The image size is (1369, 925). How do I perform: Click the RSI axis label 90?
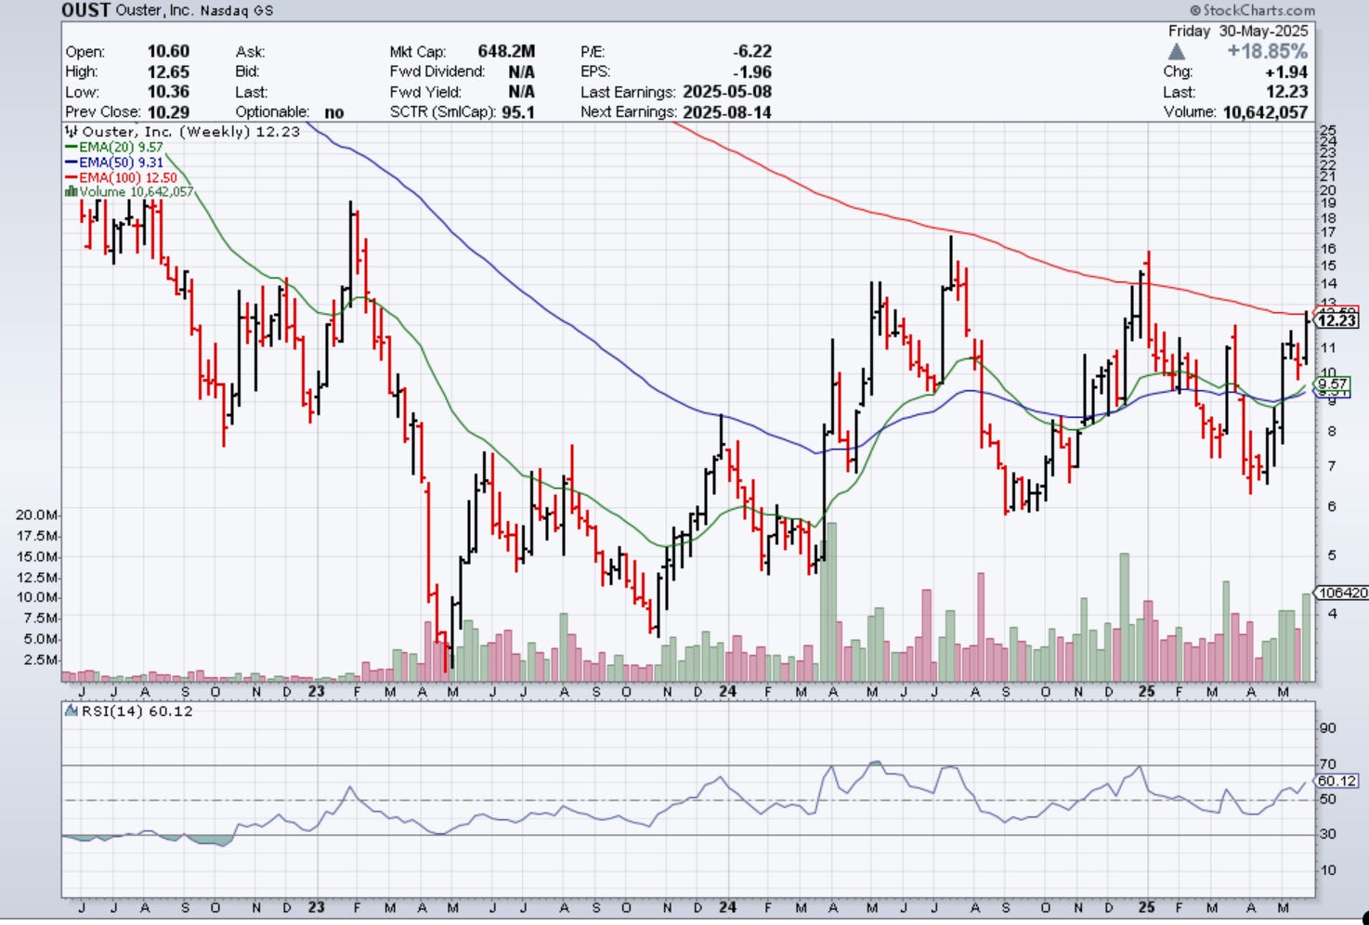pos(1328,728)
